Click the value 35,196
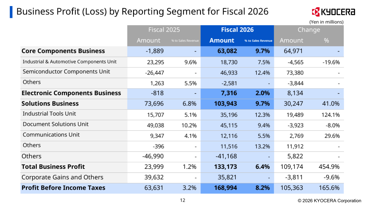Viewport: 365px width, 205px height. pyautogui.click(x=229, y=115)
